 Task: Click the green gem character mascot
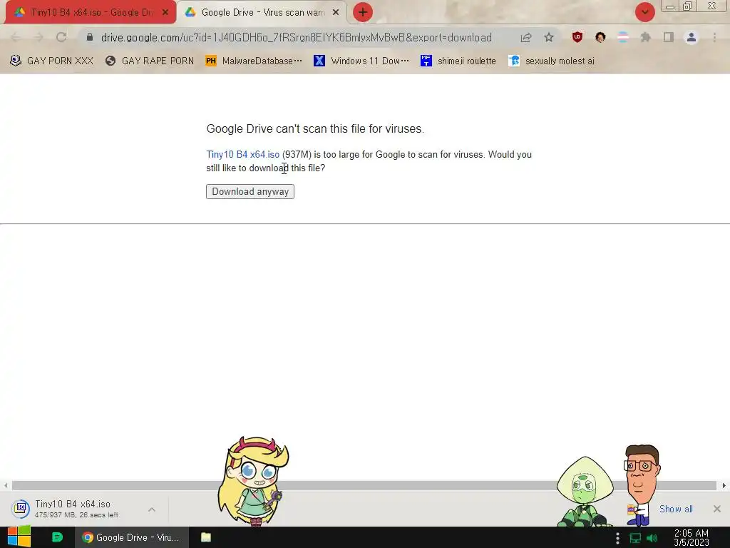tap(585, 492)
